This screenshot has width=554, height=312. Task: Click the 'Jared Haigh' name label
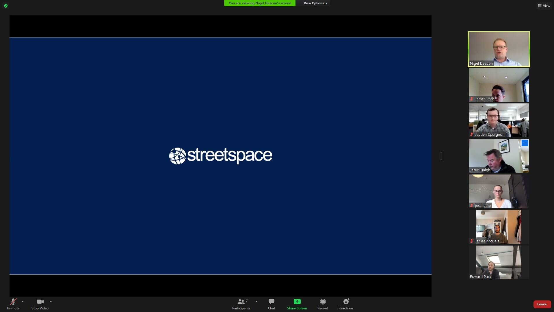point(480,170)
